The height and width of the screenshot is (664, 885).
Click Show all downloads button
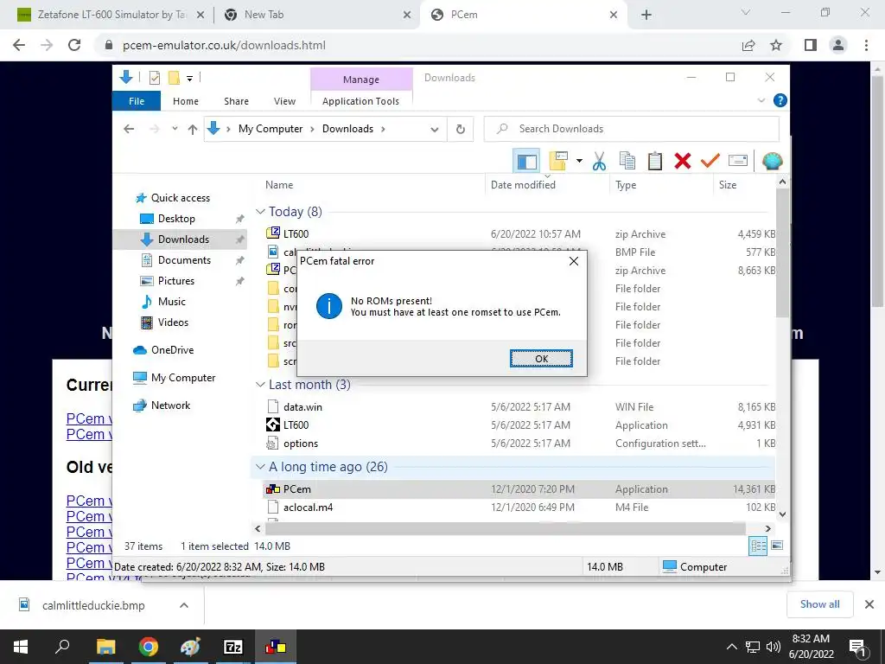click(x=819, y=604)
